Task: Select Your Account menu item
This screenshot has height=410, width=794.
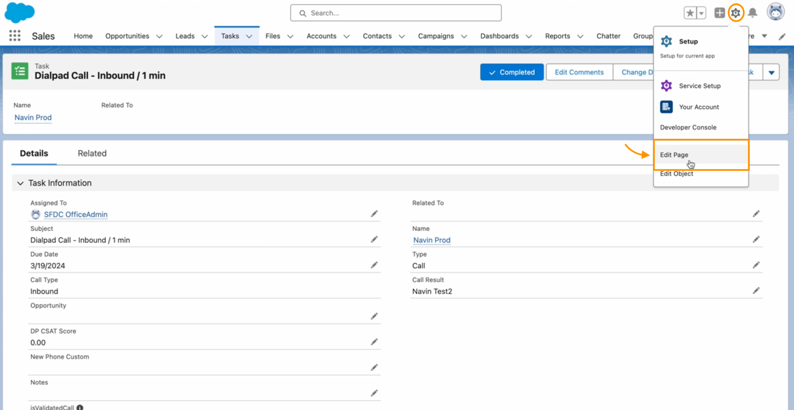Action: point(701,107)
